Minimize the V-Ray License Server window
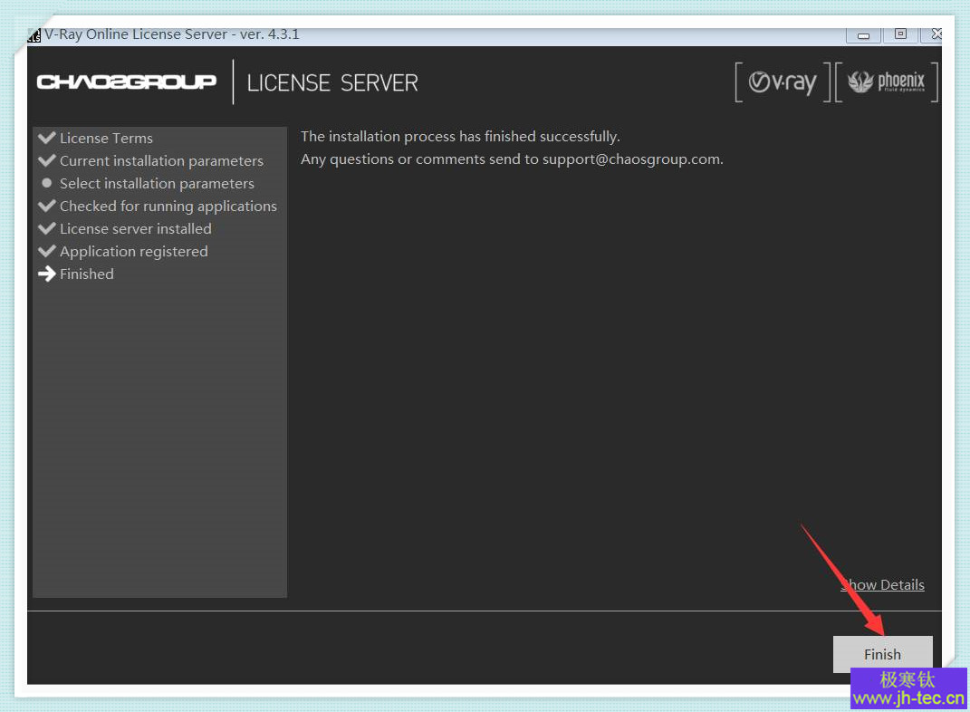Screen dimensions: 970x712 coord(864,35)
